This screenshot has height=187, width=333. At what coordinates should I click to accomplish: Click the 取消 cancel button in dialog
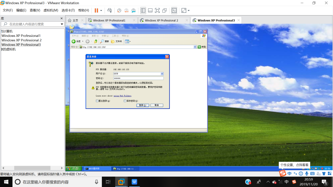(x=157, y=105)
